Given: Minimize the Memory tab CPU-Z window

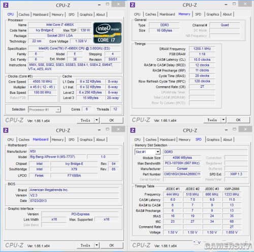Looking at the screenshot, I should click(226, 5).
